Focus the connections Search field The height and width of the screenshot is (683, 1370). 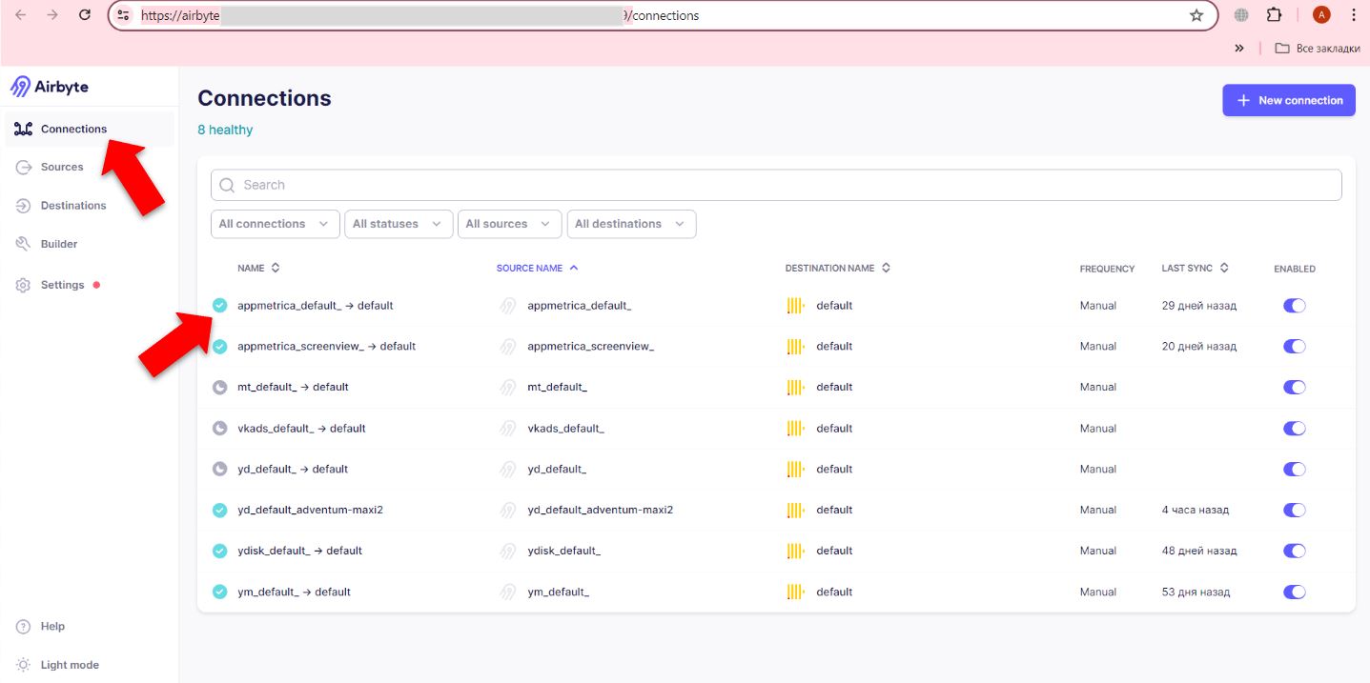point(776,185)
